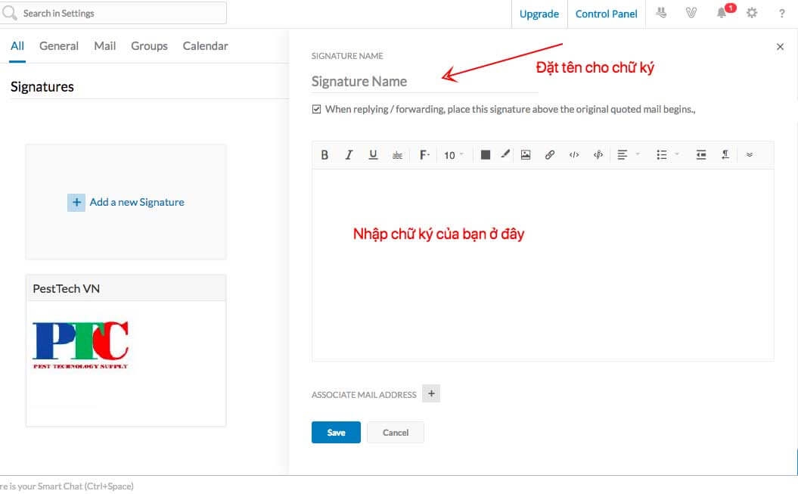Screen dimensions: 798x494
Task: Increase indent using the indentation icon
Action: tap(701, 154)
